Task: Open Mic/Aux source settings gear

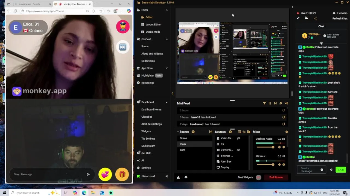Action: 284,164
